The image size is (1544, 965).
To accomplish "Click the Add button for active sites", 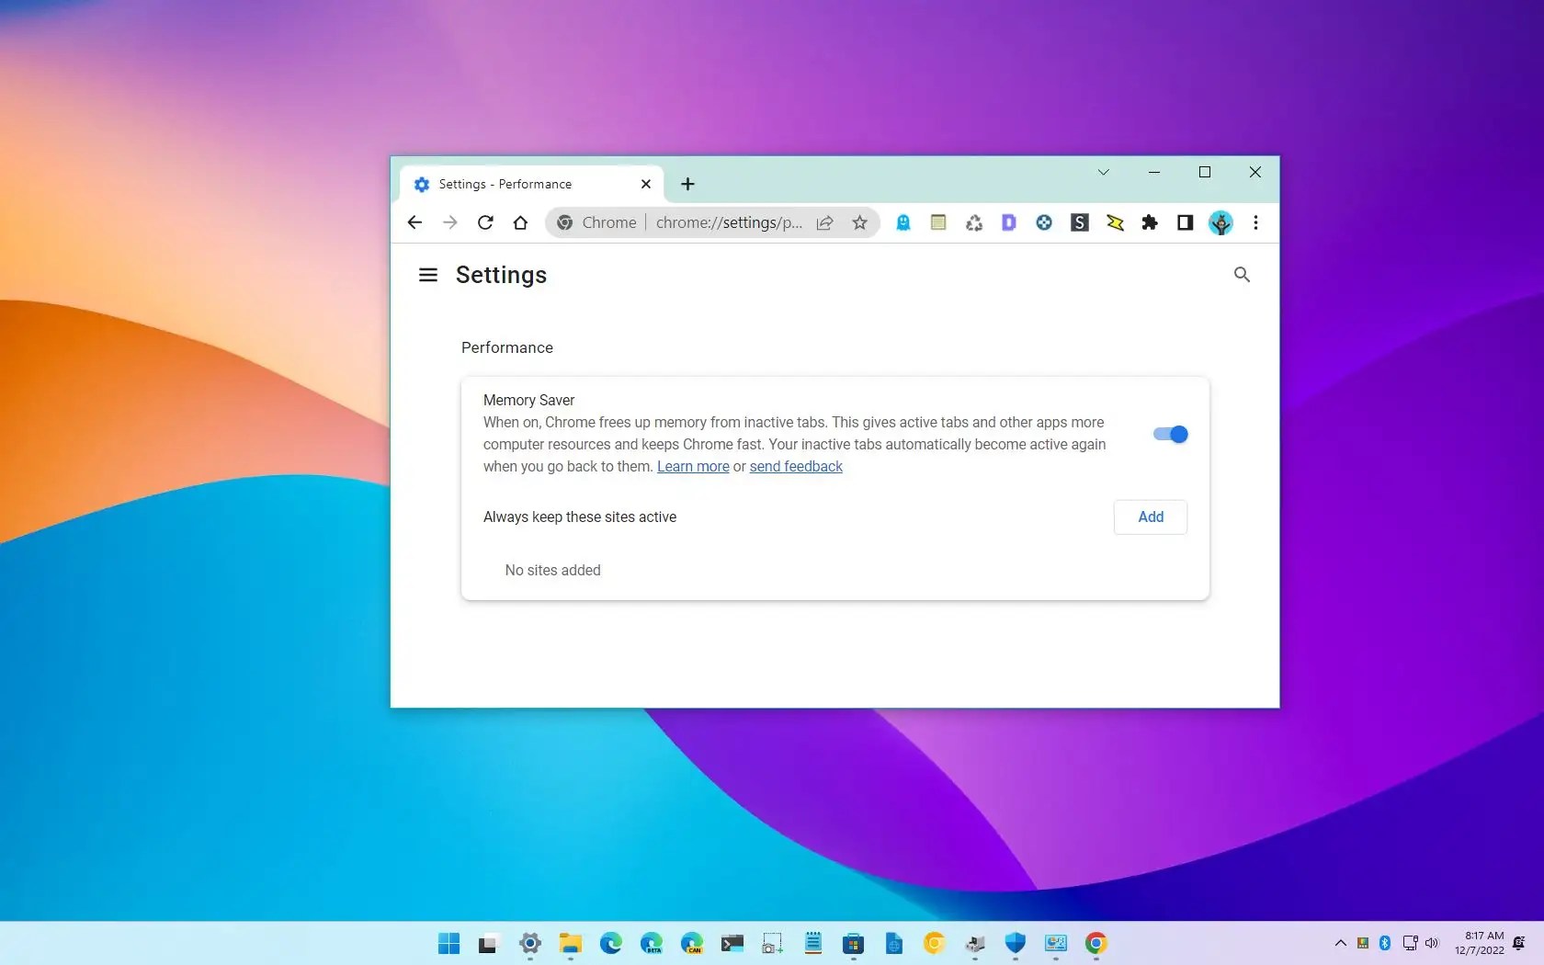I will pyautogui.click(x=1150, y=517).
